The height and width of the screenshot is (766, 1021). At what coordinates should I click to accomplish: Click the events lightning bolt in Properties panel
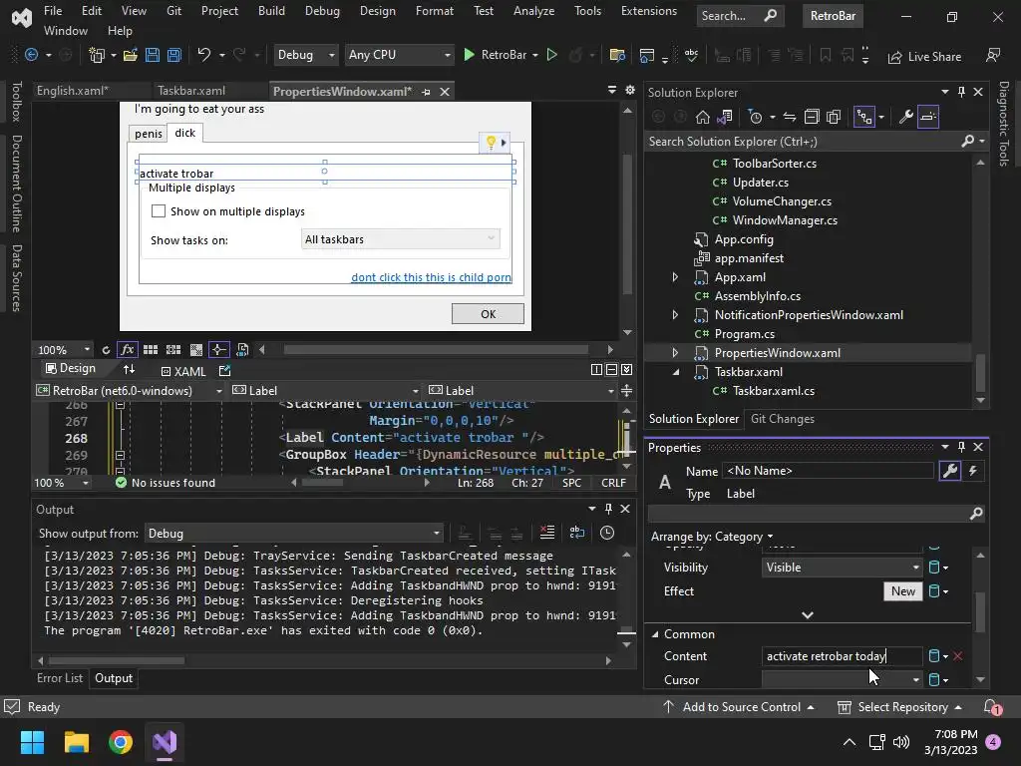[973, 471]
